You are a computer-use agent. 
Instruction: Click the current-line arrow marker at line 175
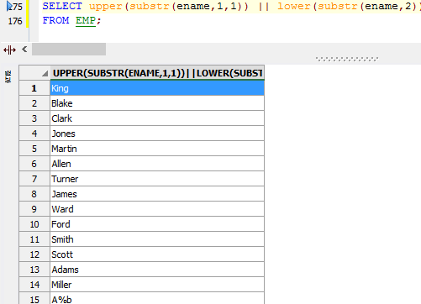(x=9, y=6)
